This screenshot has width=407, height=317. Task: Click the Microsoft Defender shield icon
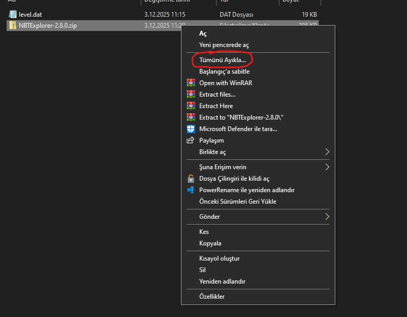[x=190, y=129]
